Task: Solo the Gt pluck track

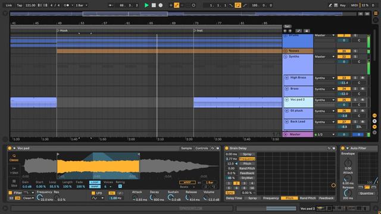Action: click(355, 111)
